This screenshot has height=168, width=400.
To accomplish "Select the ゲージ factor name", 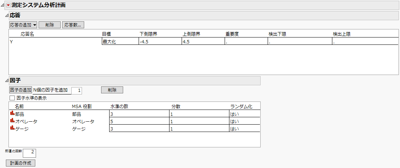I will 22,129.
